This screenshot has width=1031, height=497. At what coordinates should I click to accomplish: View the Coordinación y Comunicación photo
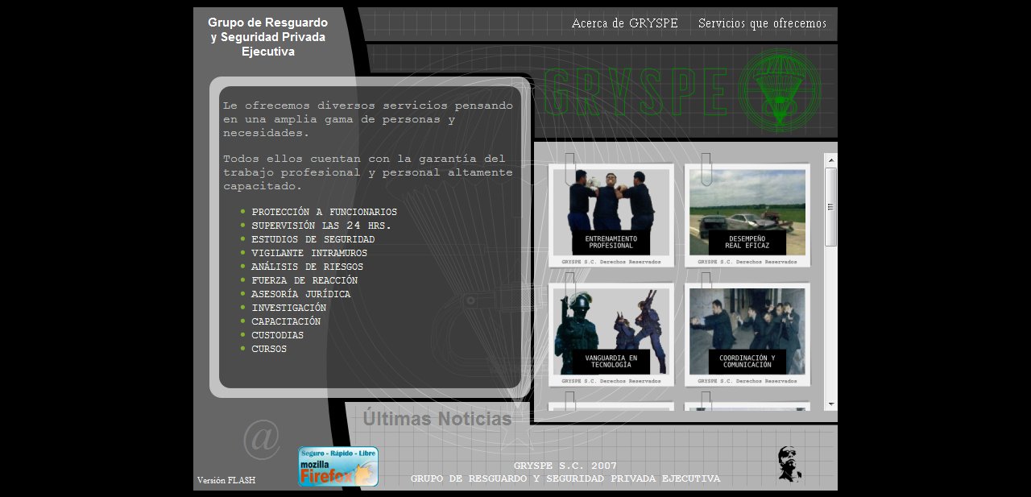coord(747,331)
